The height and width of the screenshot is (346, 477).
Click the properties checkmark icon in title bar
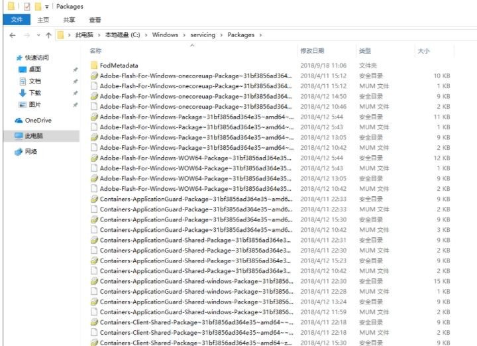point(26,7)
